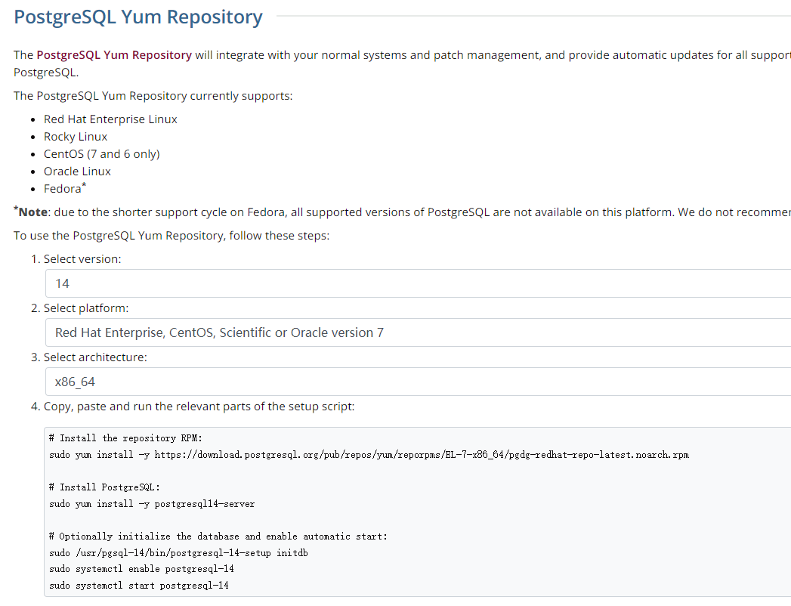Open the bold PostgreSQL Yum Repository link

point(113,55)
